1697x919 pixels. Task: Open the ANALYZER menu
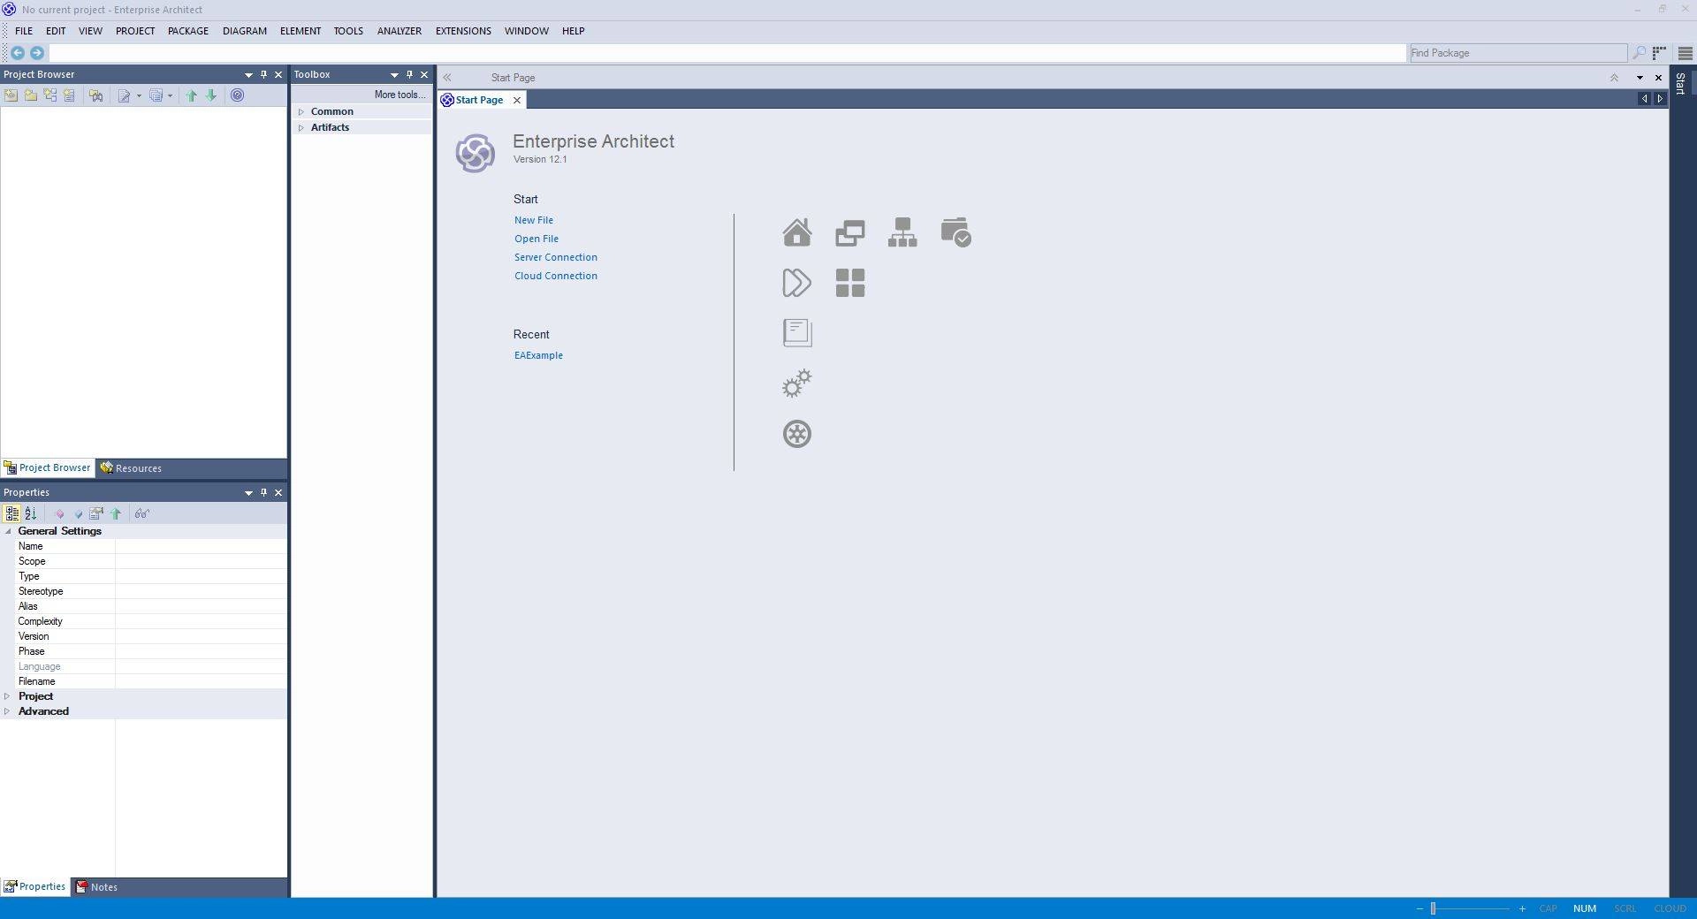[400, 31]
